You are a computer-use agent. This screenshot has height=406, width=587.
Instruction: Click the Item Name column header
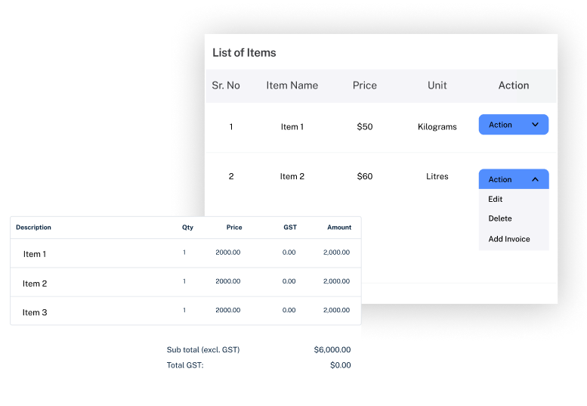pyautogui.click(x=292, y=85)
